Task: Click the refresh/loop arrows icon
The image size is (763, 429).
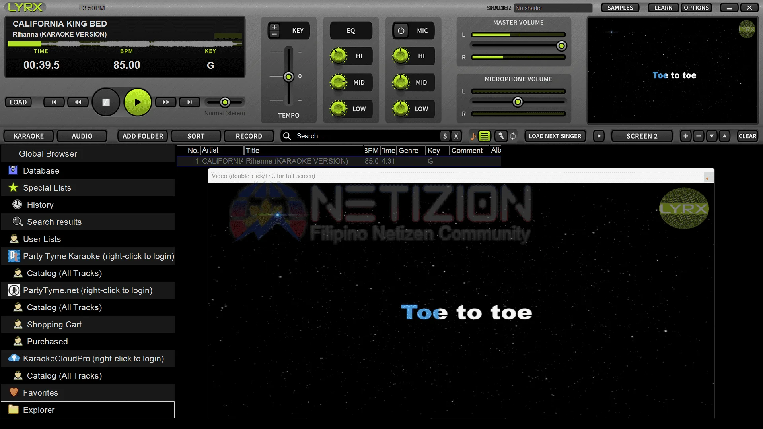Action: [x=513, y=136]
